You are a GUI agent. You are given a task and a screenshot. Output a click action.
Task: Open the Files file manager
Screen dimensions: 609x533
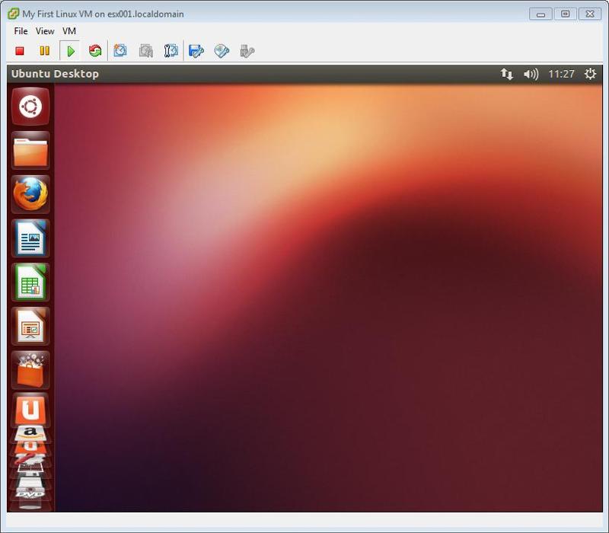pos(30,150)
